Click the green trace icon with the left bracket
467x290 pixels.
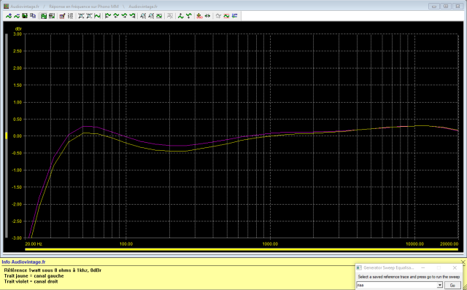pyautogui.click(x=108, y=16)
